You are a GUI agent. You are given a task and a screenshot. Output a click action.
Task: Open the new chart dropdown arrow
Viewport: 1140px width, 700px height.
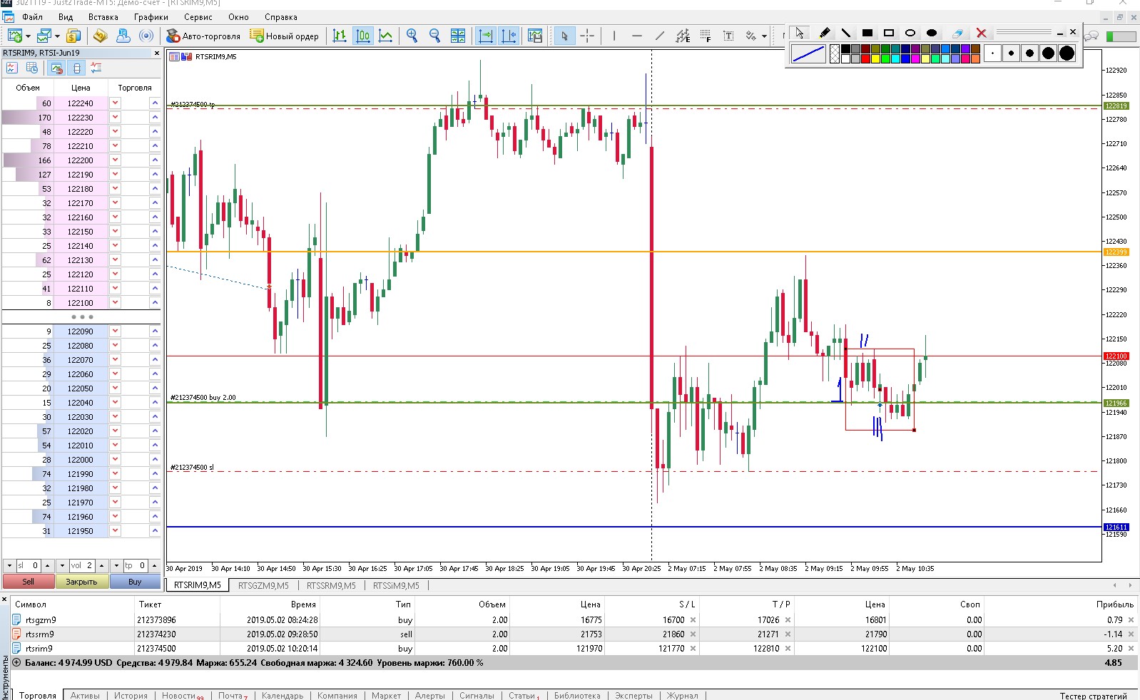pos(28,36)
